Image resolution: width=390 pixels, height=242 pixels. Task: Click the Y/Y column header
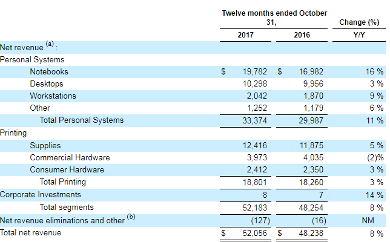(x=360, y=36)
